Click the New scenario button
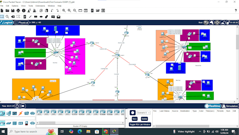The height and width of the screenshot is (135, 239). tap(134, 119)
